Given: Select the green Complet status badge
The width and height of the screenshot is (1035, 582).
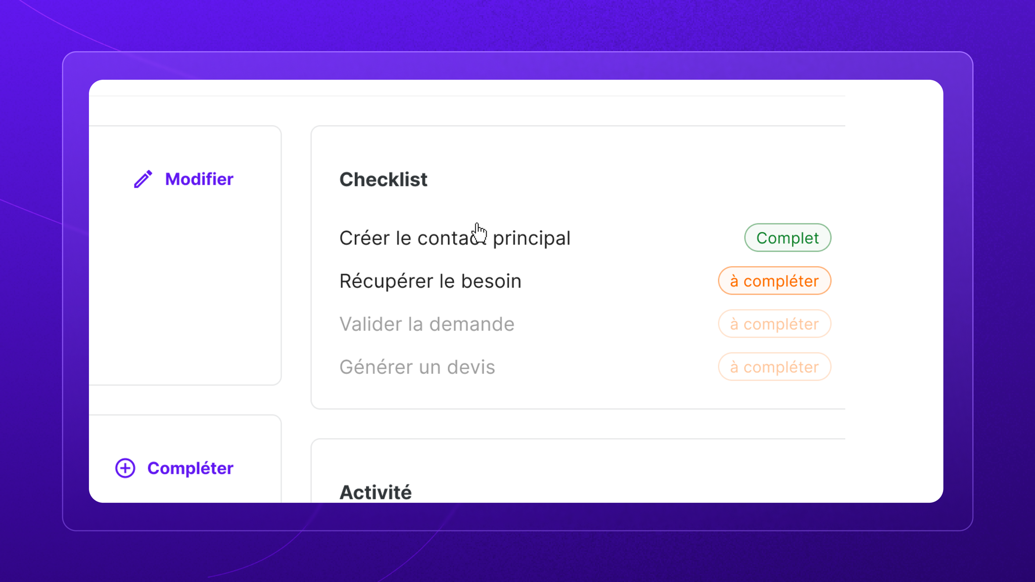Looking at the screenshot, I should pos(787,237).
